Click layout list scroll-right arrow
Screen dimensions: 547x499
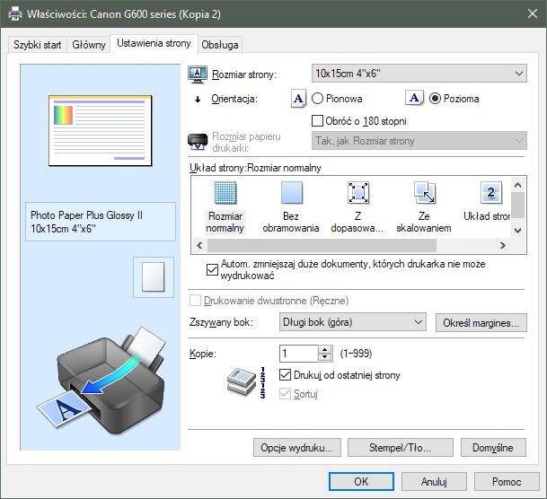[503, 245]
